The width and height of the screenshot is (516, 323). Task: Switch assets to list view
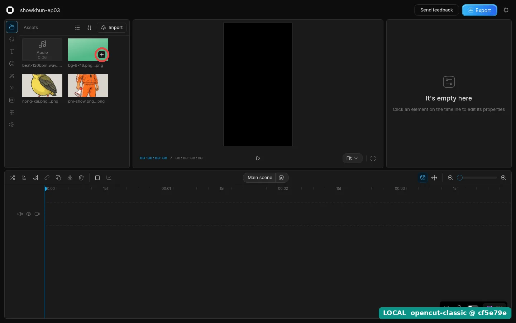coord(77,28)
